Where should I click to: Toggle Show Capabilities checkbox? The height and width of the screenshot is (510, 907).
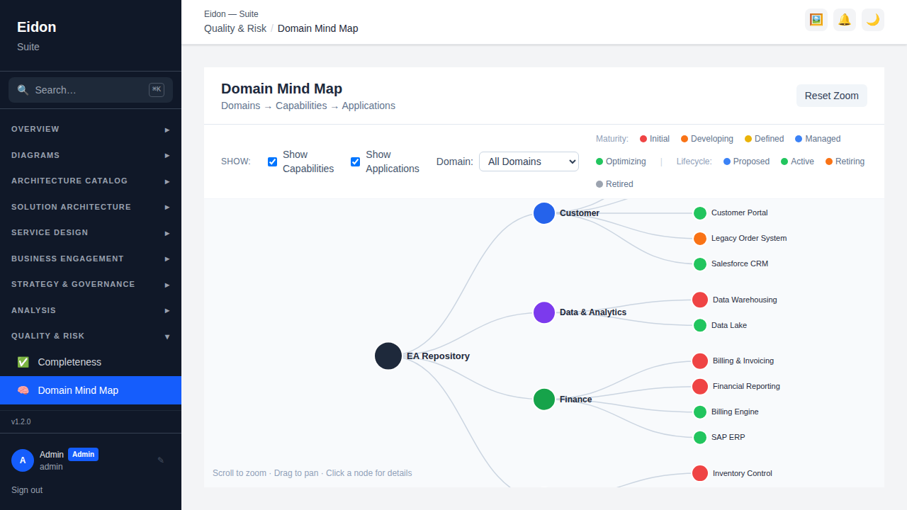(272, 161)
